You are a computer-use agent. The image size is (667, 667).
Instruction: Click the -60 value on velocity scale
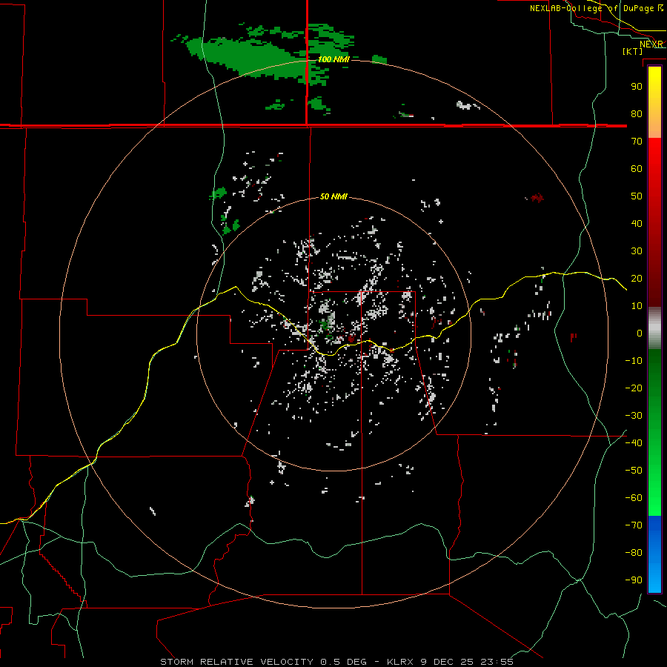[634, 498]
